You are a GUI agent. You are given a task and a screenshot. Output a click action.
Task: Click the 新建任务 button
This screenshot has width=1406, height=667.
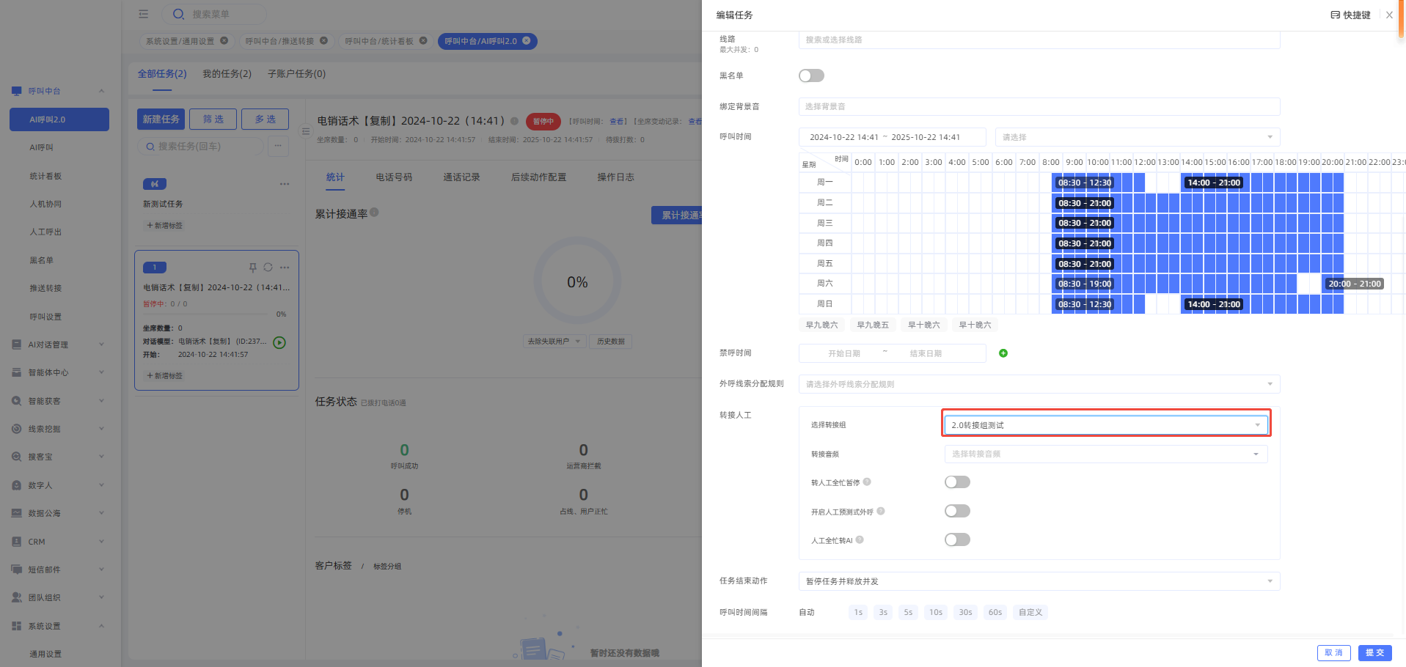(161, 119)
